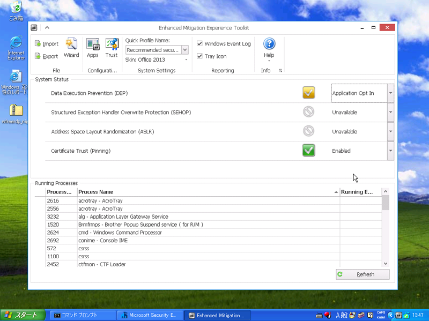The width and height of the screenshot is (429, 321).
Task: Open the Trust certificate configuration
Action: (x=112, y=48)
